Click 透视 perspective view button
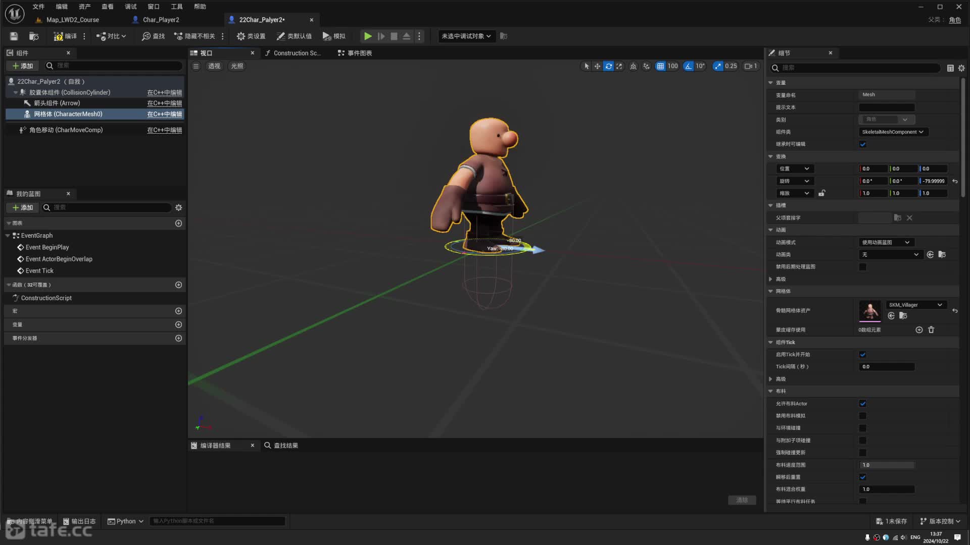The width and height of the screenshot is (970, 545). (214, 66)
